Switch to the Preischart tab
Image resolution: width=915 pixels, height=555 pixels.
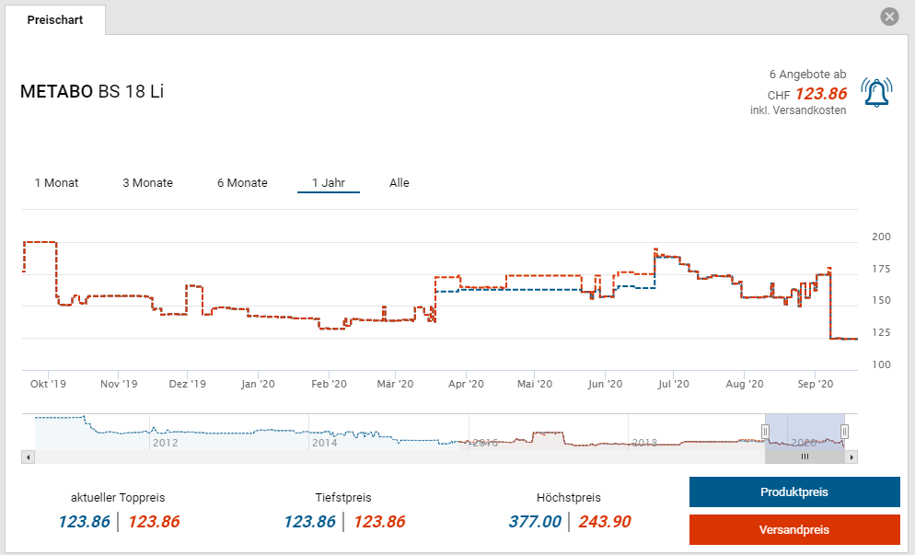(x=55, y=19)
